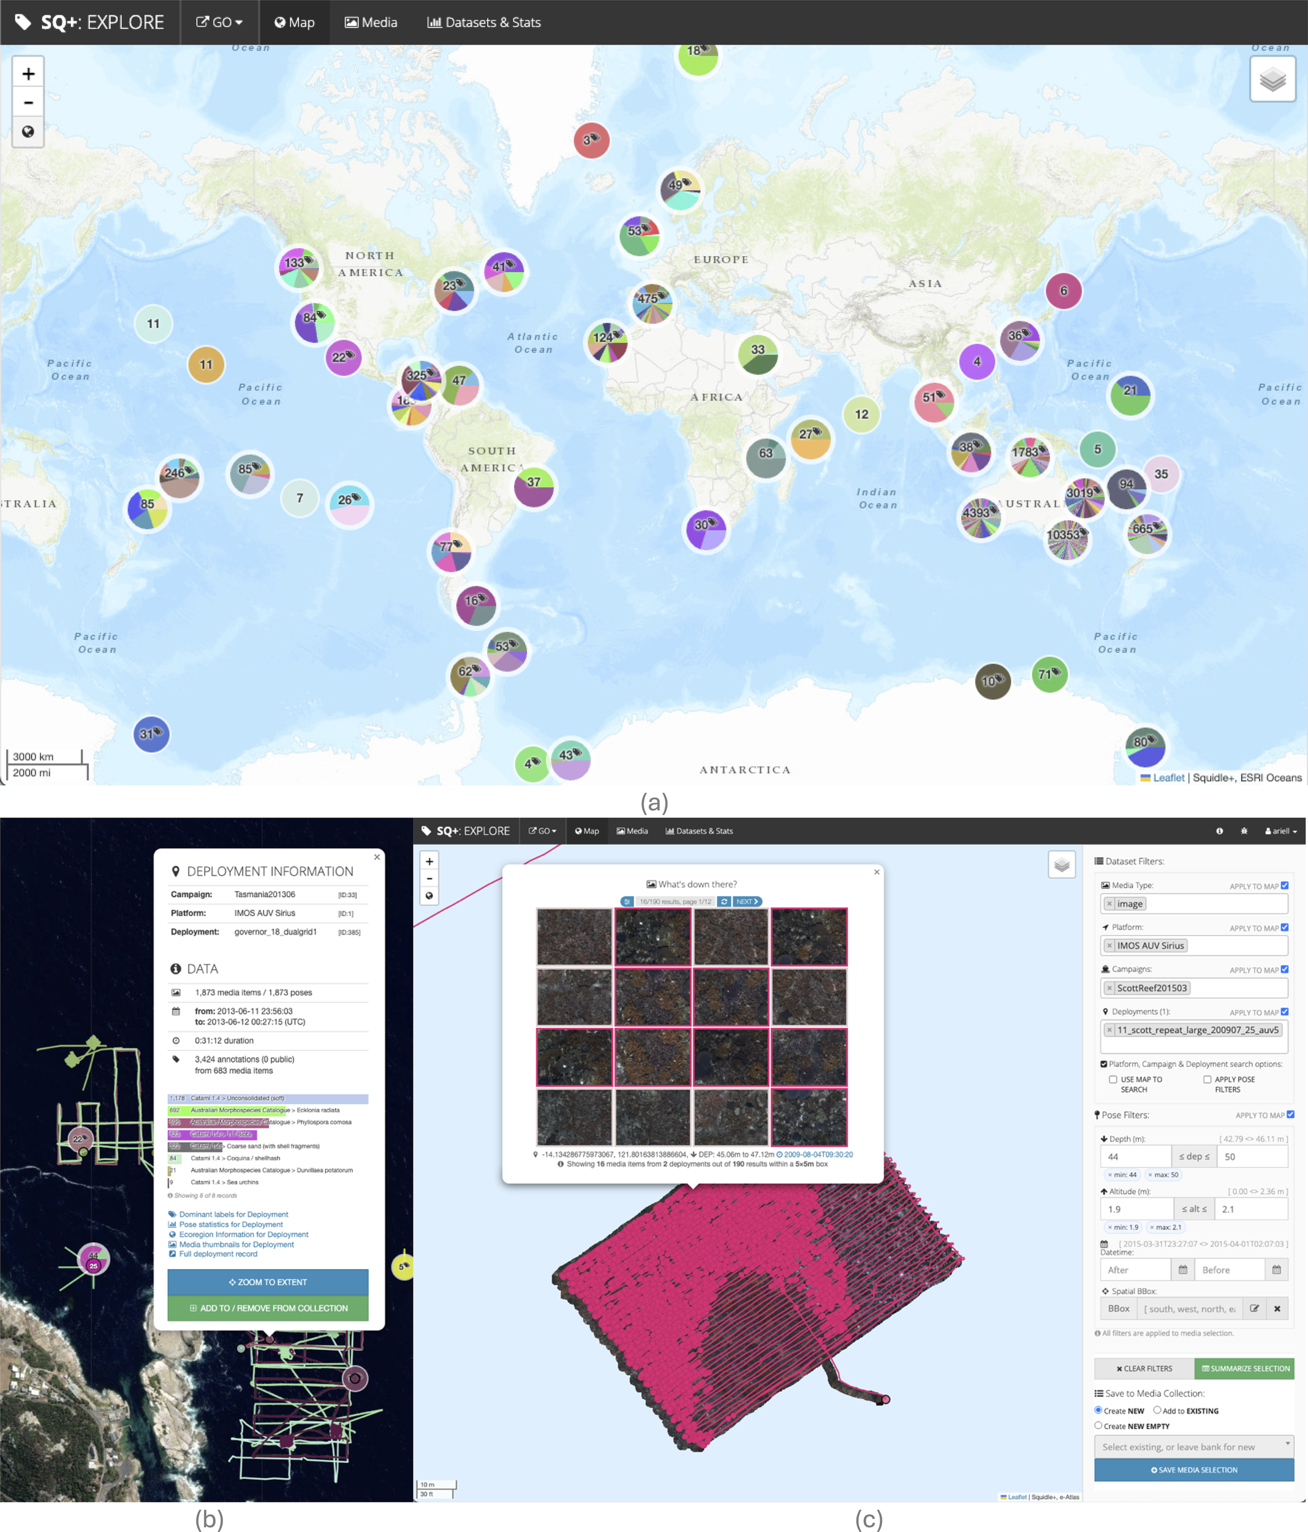Expand the select existing collection dropdown
This screenshot has height=1532, width=1308.
click(x=1193, y=1447)
